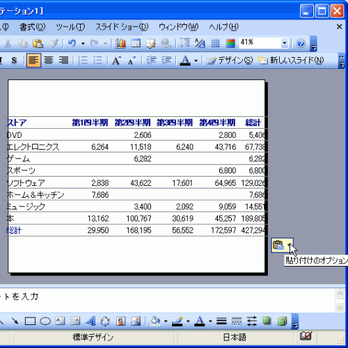
Task: Click the Color/Grayscale swatch icon
Action: pyautogui.click(x=230, y=43)
